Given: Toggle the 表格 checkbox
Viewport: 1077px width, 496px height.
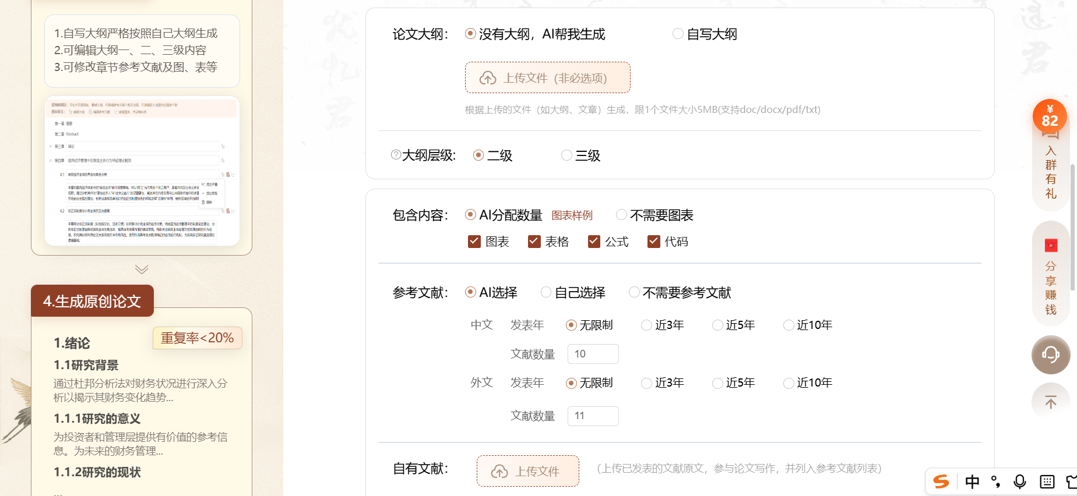Looking at the screenshot, I should point(534,242).
